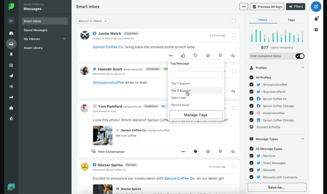Open @mysproutcoffee mention link

(x=109, y=82)
